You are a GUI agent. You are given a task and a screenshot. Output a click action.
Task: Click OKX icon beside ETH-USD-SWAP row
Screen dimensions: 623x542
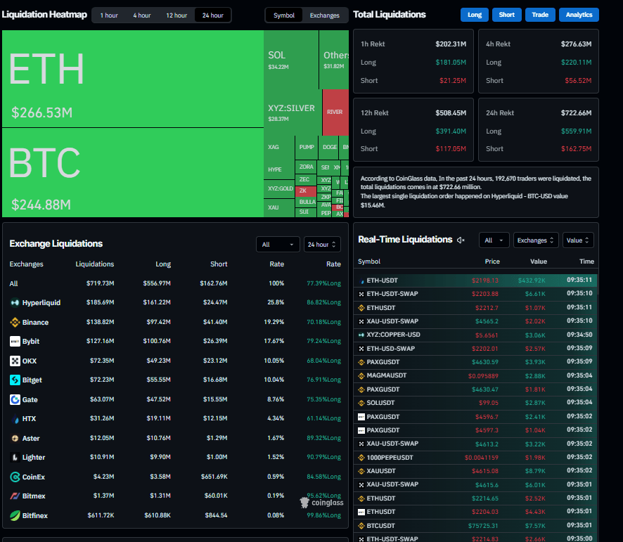tap(361, 349)
